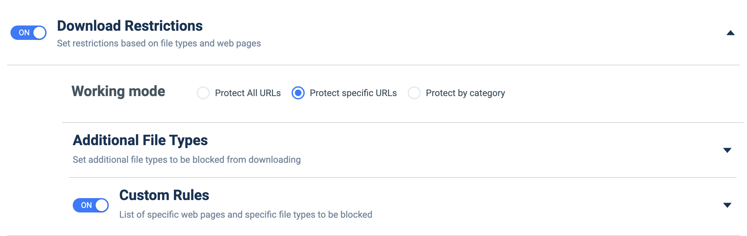Open the Additional File Types heading

point(140,140)
